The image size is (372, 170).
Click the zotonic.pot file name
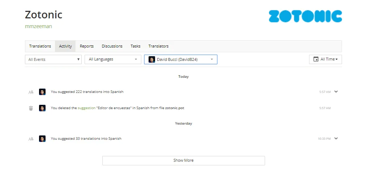click(x=175, y=108)
